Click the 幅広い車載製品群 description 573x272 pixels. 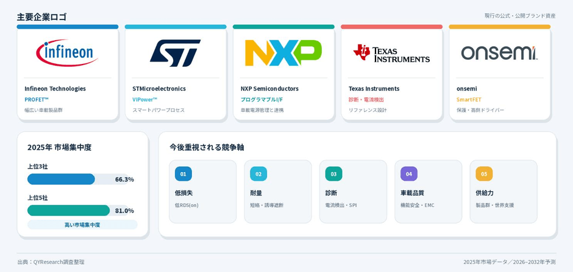click(43, 110)
